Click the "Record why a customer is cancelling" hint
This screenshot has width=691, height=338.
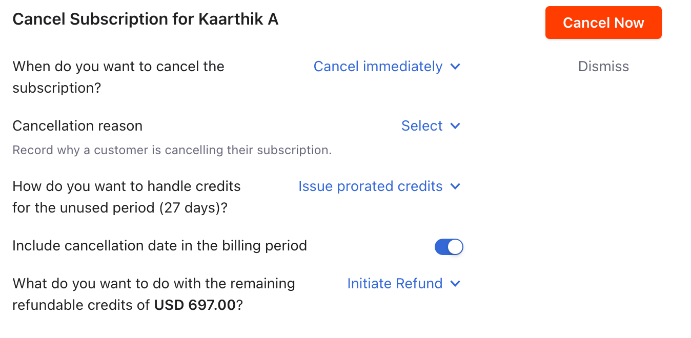172,151
